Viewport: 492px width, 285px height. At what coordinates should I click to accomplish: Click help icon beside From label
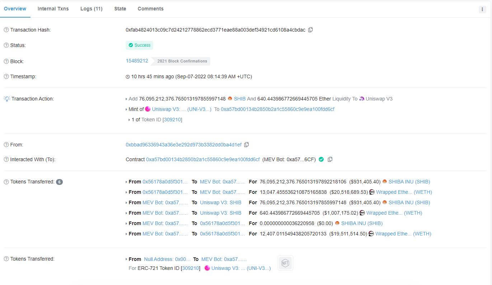click(6, 145)
